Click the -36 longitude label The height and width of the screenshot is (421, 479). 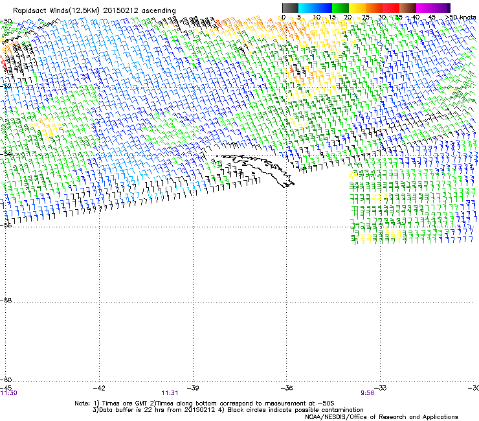click(287, 388)
